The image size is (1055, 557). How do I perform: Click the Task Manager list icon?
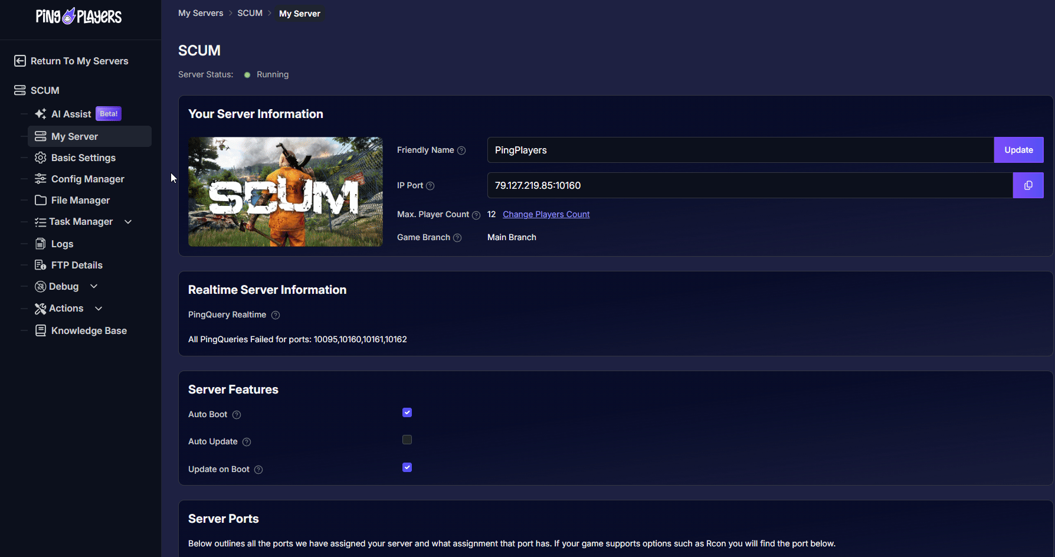41,222
